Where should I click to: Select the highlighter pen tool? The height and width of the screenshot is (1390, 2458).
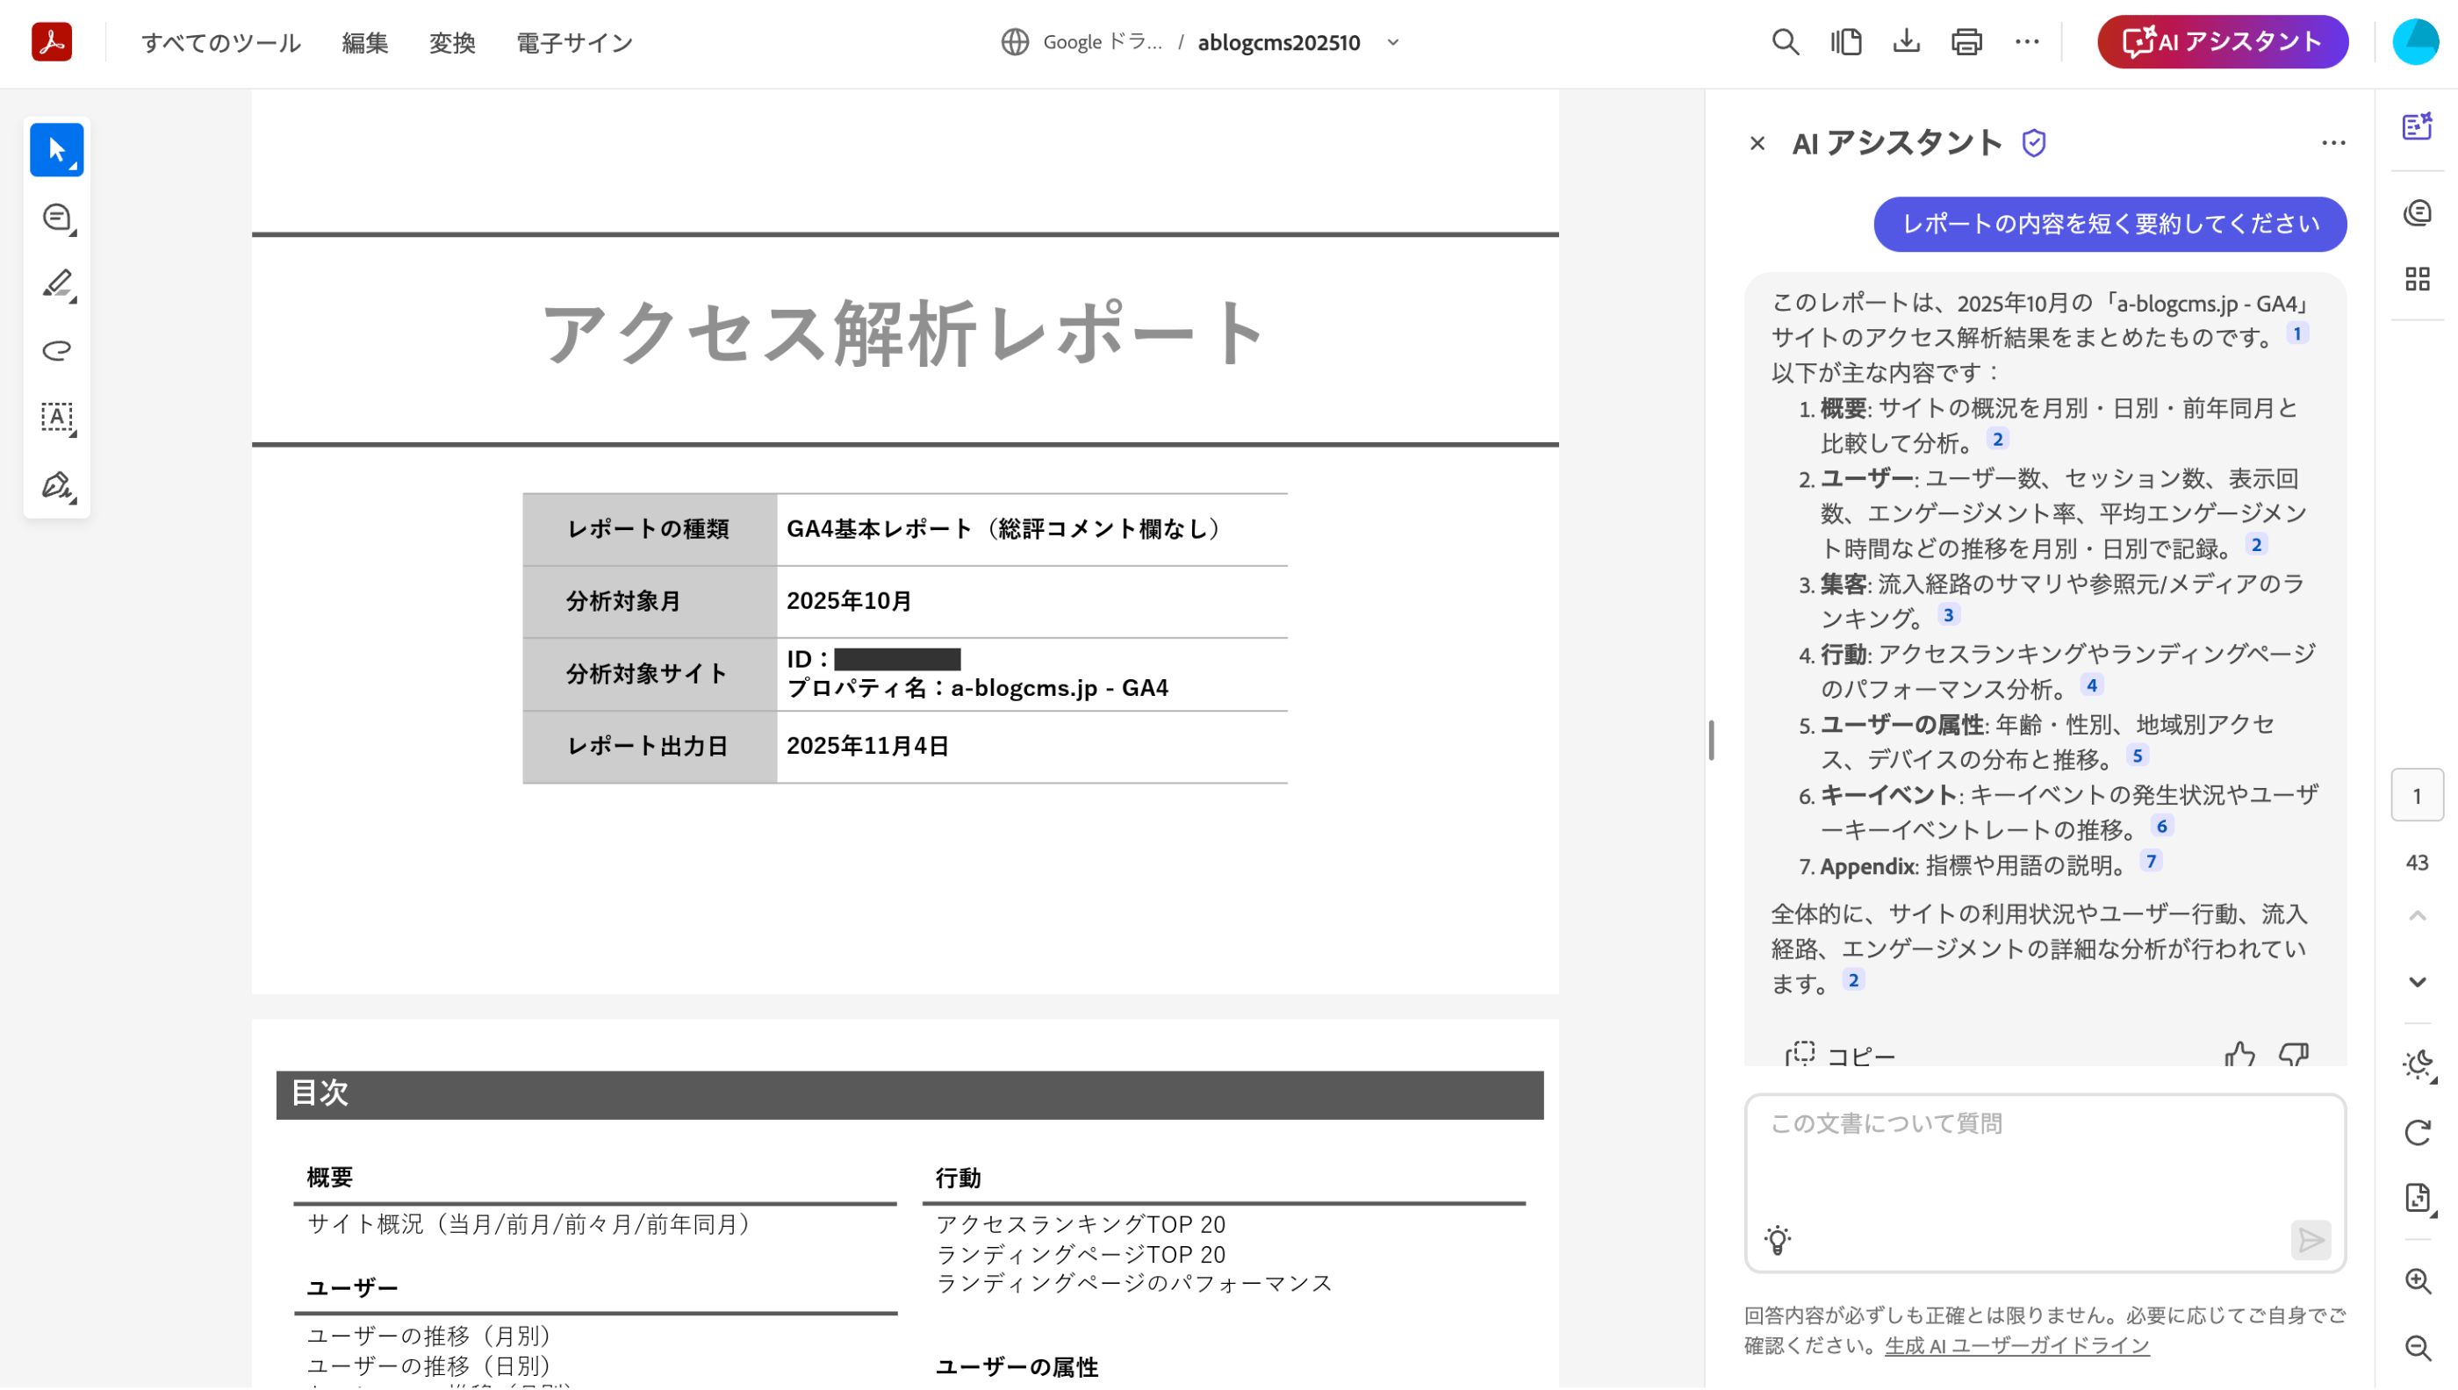[x=57, y=283]
